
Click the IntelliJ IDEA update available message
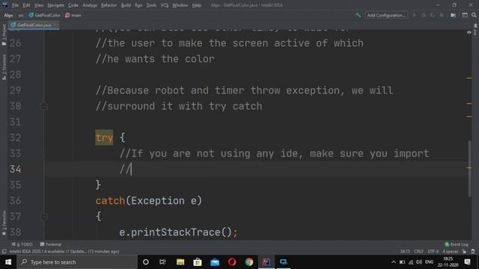click(x=64, y=252)
